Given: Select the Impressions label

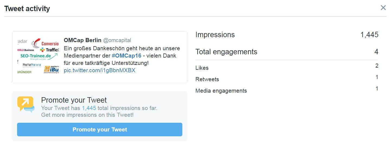Looking at the screenshot, I should coord(215,35).
